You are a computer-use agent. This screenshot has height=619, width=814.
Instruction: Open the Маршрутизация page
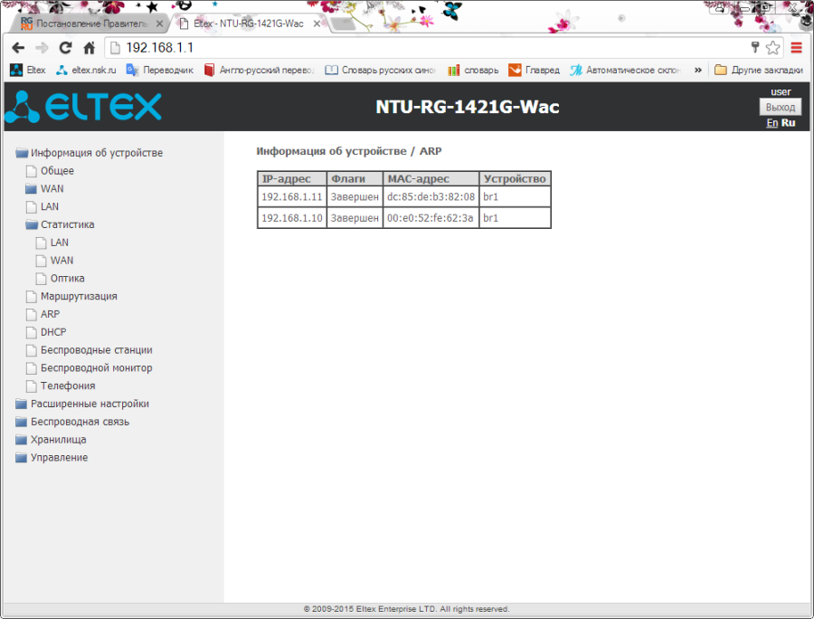tap(71, 296)
